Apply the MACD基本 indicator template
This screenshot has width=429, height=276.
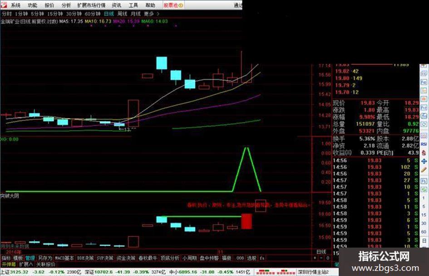[x=64, y=258]
